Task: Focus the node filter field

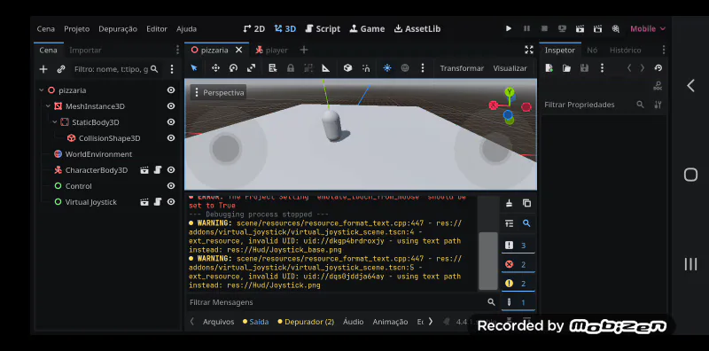Action: 115,69
